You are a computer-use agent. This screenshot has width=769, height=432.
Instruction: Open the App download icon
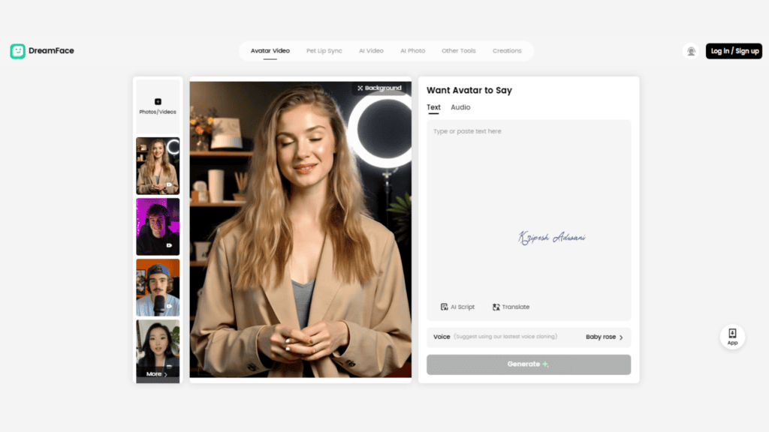point(732,337)
